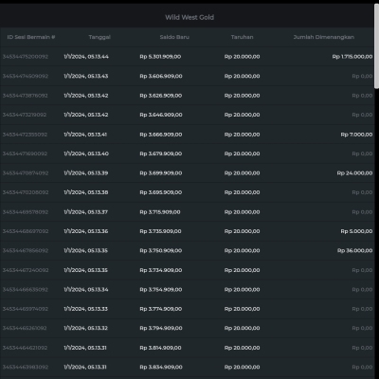
Task: Click balance Rp 3.754.909,00
Action: click(x=161, y=289)
